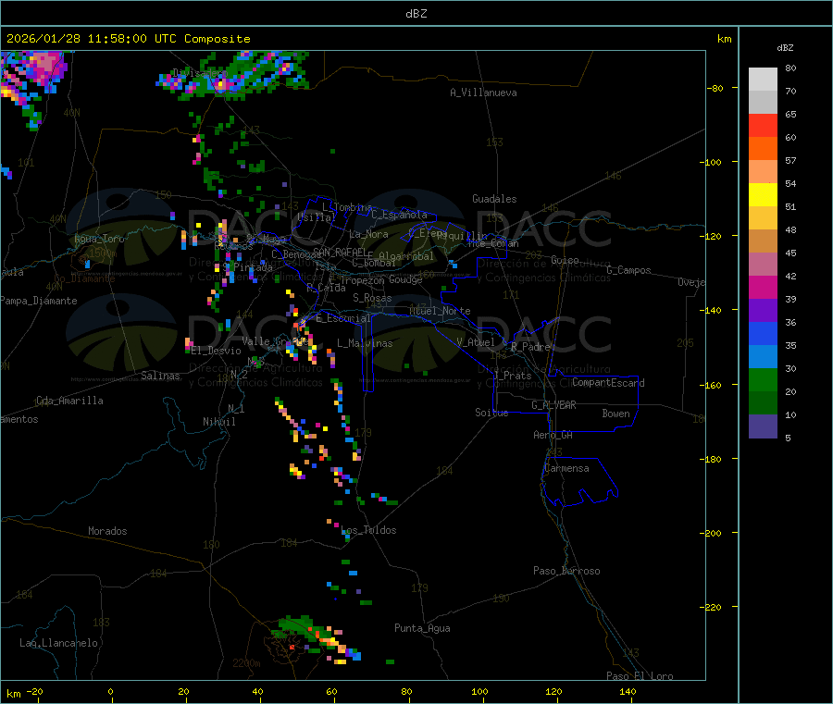
Task: Click the Lag.Llancanelo map label
Action: coord(58,643)
